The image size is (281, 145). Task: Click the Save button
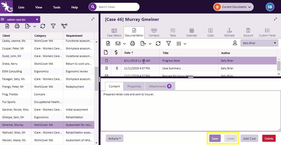[x=215, y=138]
